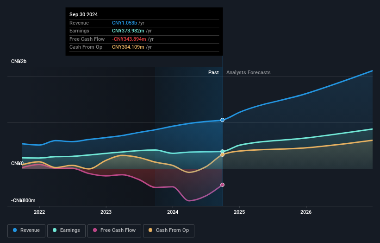Image resolution: width=380 pixels, height=243 pixels.
Task: Select the Cash From Op data point marker
Action: [x=222, y=154]
